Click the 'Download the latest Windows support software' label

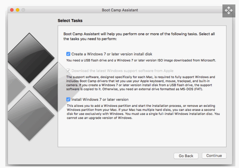(122, 71)
